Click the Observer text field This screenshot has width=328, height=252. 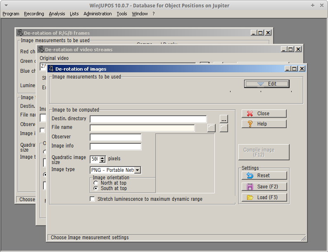[115, 137]
